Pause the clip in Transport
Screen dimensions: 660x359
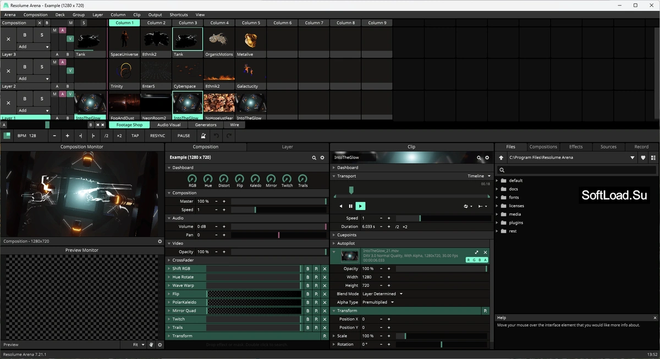click(x=350, y=206)
